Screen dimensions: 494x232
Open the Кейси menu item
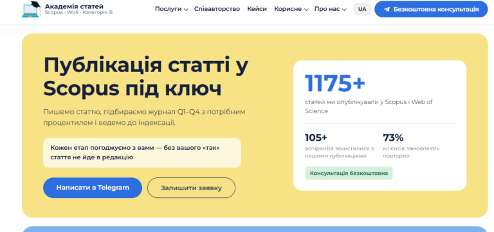[257, 9]
